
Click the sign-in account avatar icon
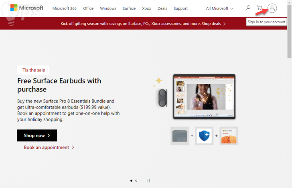coord(272,8)
